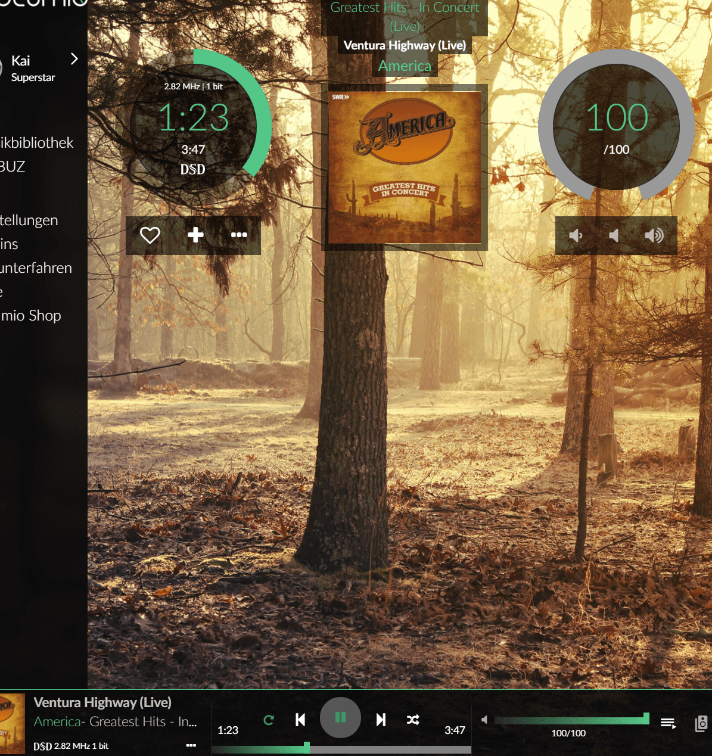
Task: Click the circular track progress knob
Action: tap(194, 127)
